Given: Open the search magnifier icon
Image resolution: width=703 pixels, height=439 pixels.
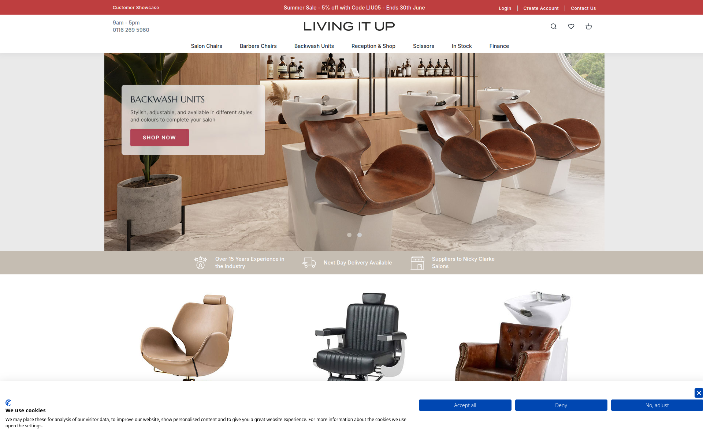Looking at the screenshot, I should tap(554, 26).
